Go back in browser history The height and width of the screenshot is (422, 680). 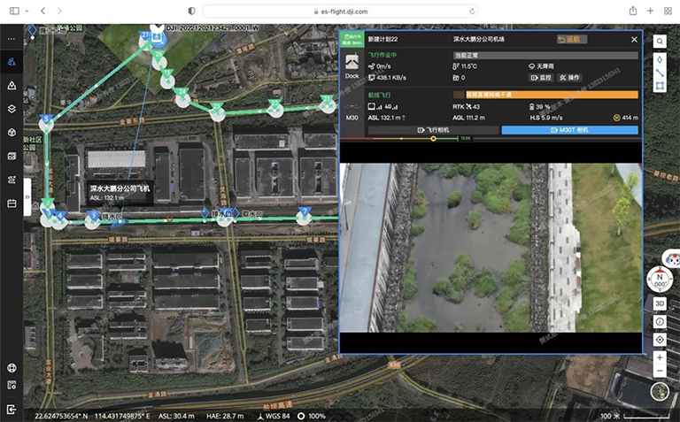tap(42, 11)
